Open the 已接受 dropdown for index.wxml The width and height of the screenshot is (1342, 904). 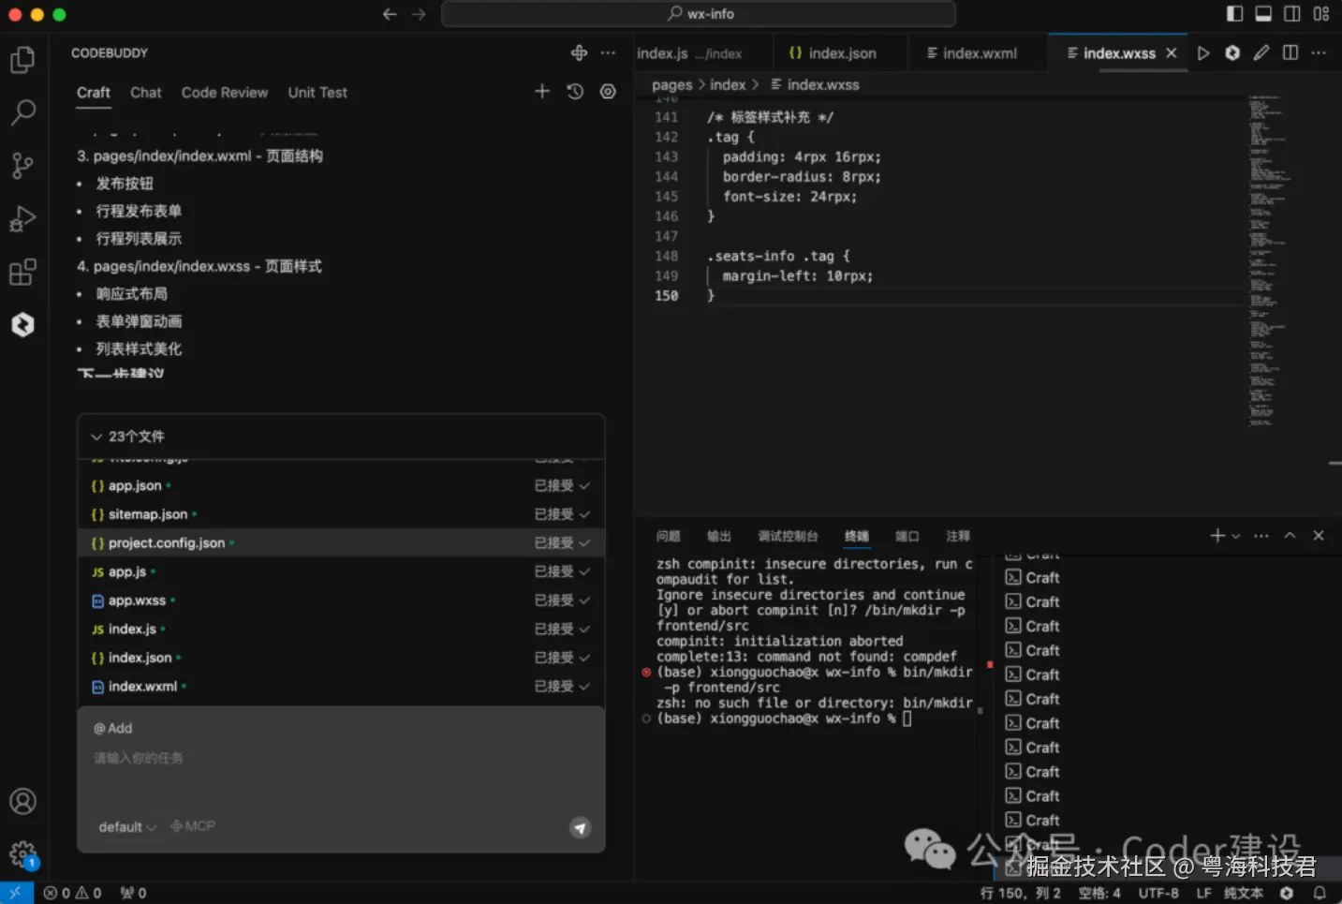(562, 686)
